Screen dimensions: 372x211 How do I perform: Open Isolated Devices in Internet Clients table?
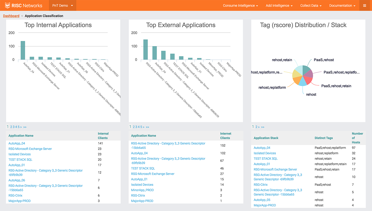142,185
